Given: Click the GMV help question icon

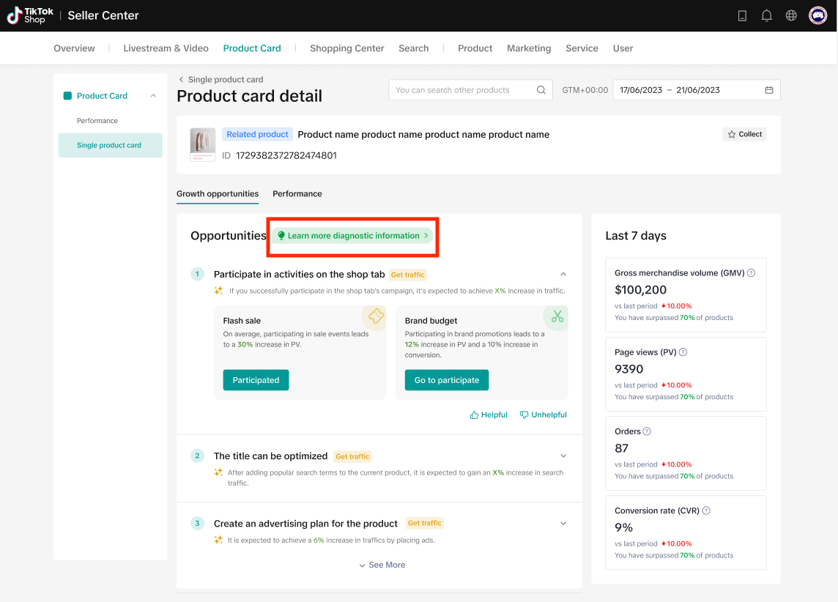Looking at the screenshot, I should point(751,273).
